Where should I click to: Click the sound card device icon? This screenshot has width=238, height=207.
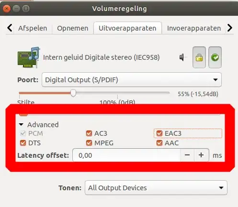pyautogui.click(x=29, y=57)
